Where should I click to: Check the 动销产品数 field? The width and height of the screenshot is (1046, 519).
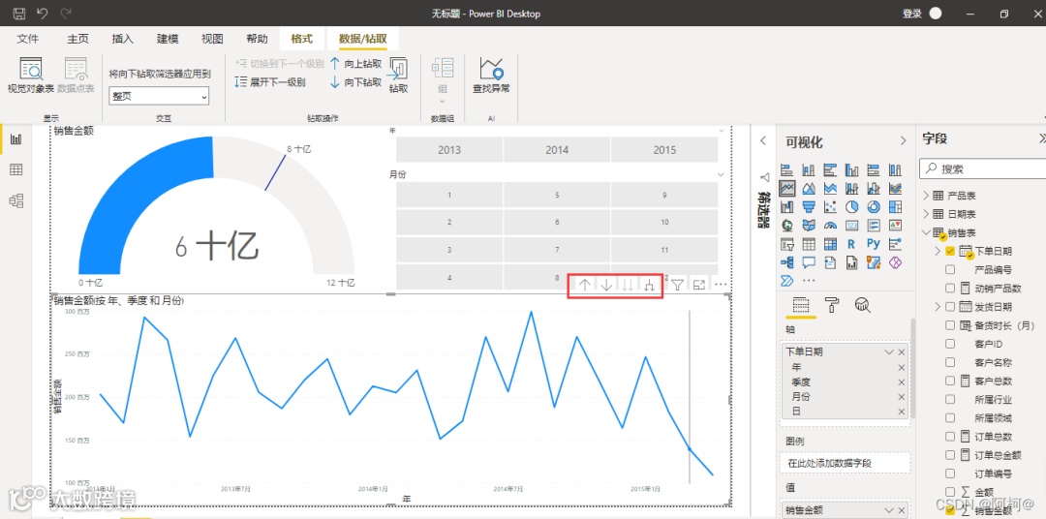950,289
